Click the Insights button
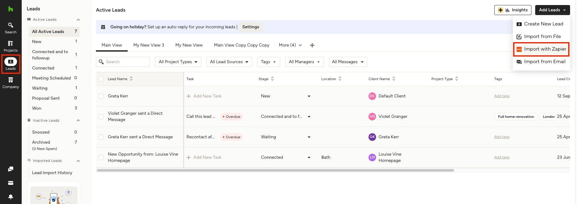The height and width of the screenshot is (204, 577). (512, 10)
